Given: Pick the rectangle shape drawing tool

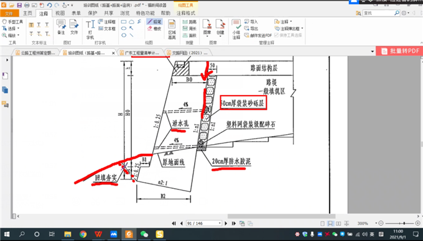Looking at the screenshot, I should pos(124,22).
